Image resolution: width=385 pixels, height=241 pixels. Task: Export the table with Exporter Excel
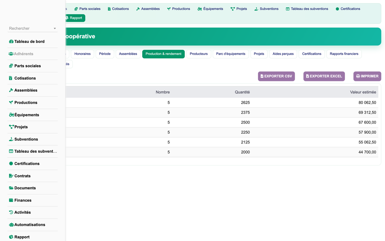[324, 76]
